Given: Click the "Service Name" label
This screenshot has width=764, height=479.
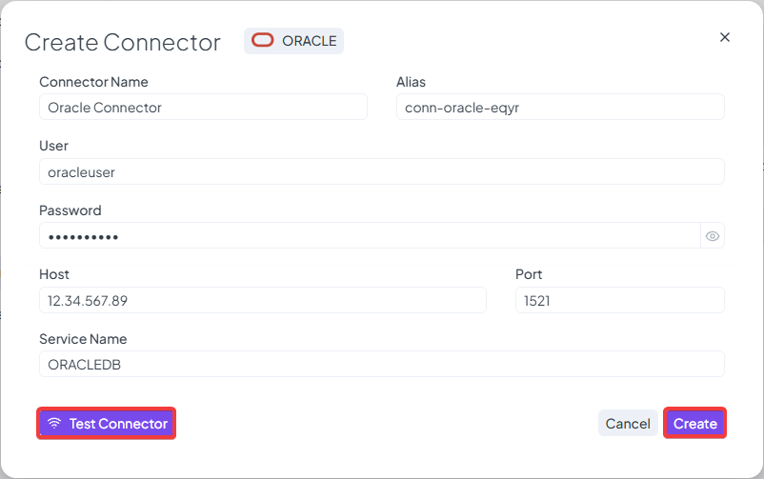Looking at the screenshot, I should tap(83, 339).
